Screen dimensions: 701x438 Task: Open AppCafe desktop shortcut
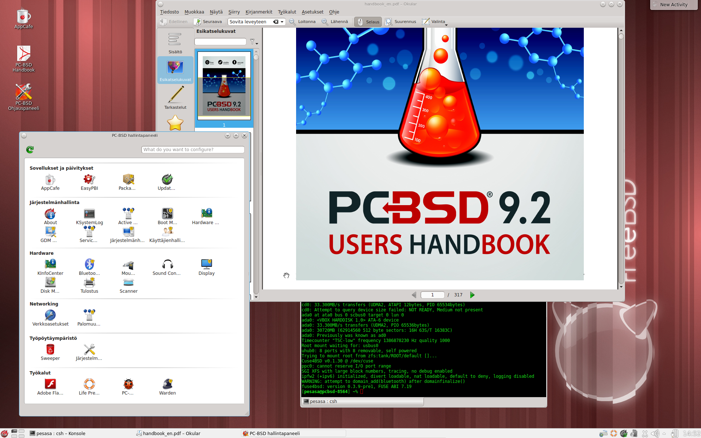click(x=24, y=19)
